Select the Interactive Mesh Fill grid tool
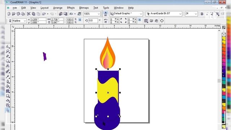231x130 pixels. click(8, 91)
